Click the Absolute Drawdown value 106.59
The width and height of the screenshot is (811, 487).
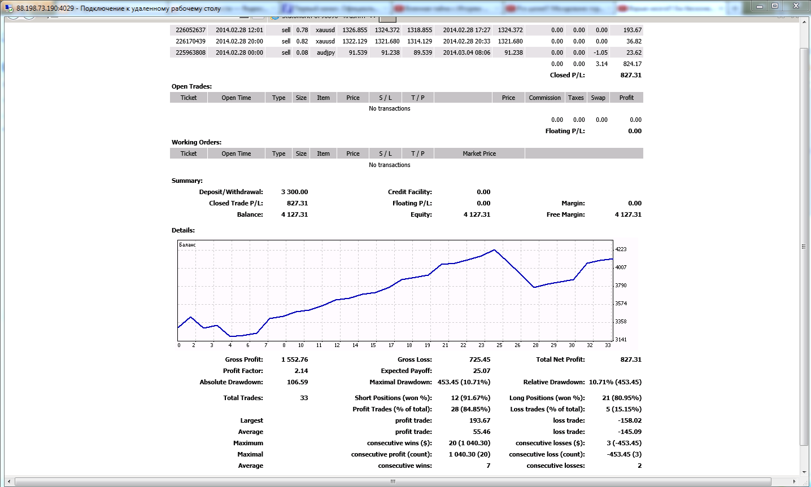coord(297,382)
